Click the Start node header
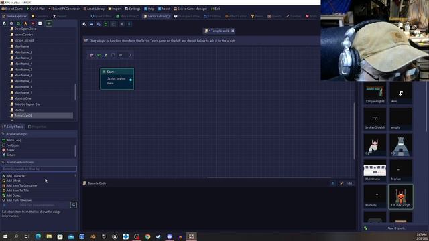Image resolution: width=429 pixels, height=241 pixels. 117,72
